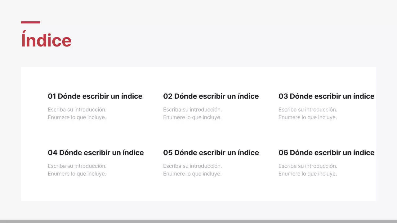Select the red "Índice" slide title
397x223 pixels.
46,40
